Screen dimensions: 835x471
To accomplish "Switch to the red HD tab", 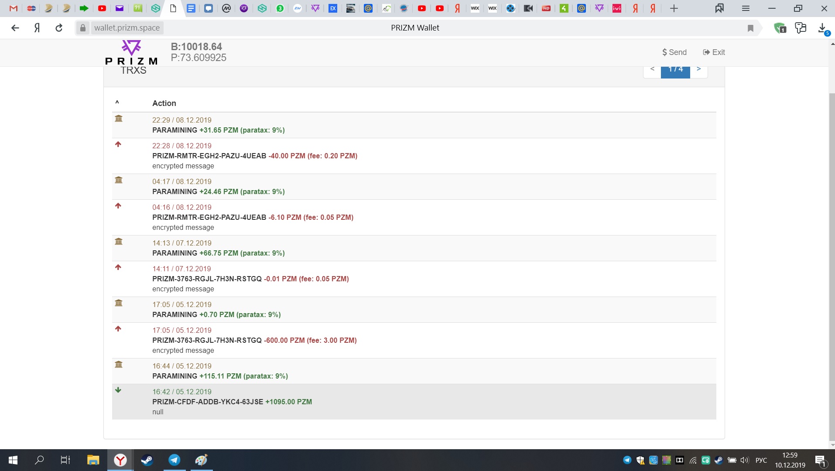I will tap(546, 8).
